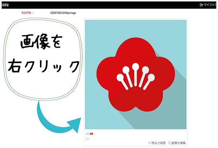Click the マイフォト link in the header
Image resolution: width=218 pixels, height=148 pixels.
point(208,5)
